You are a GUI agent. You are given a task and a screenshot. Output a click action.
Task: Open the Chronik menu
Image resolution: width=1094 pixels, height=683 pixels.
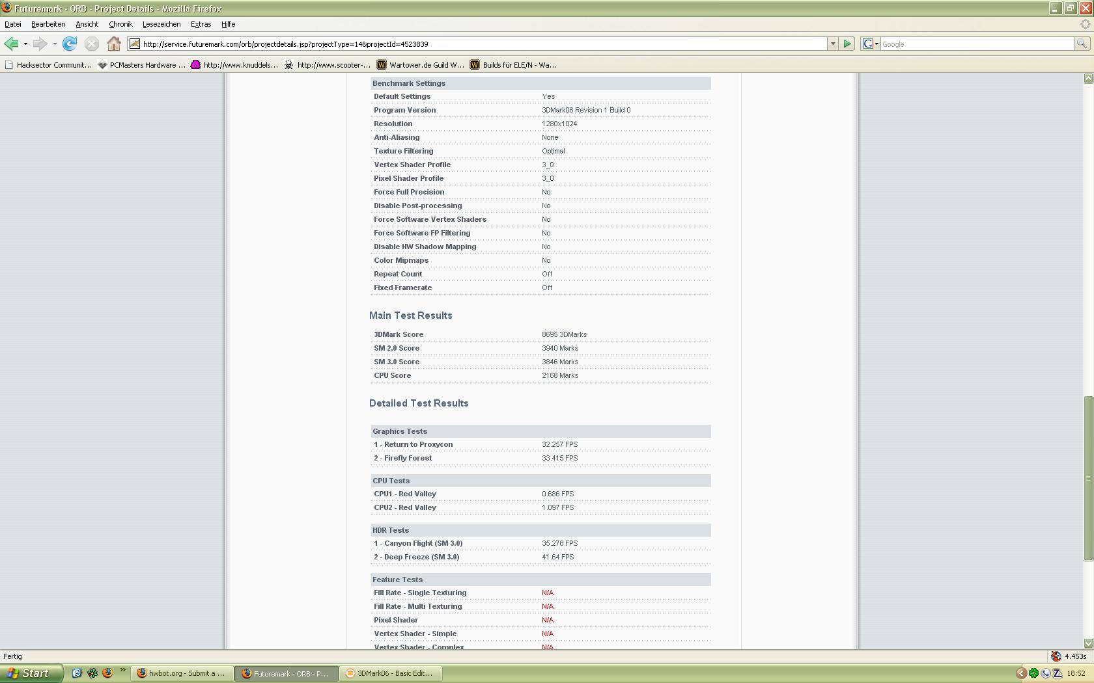click(120, 24)
